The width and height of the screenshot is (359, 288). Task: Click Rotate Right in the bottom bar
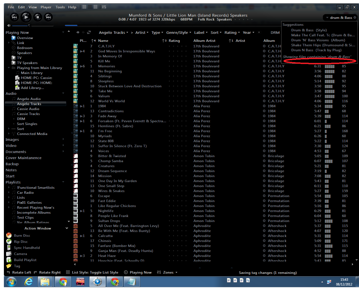[47, 272]
